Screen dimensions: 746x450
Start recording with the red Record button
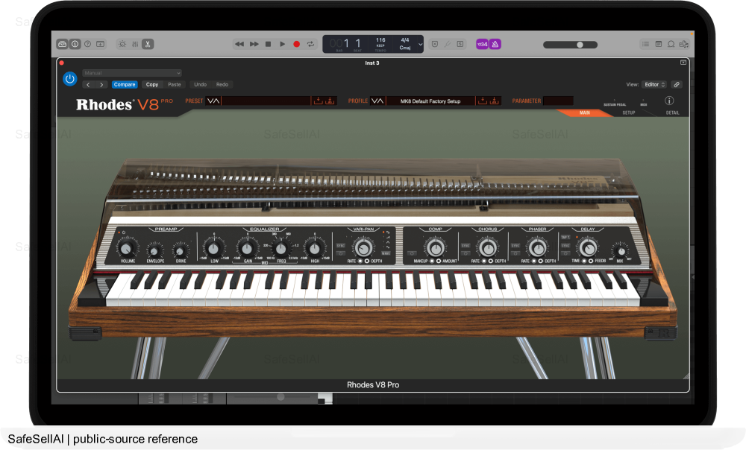pos(296,44)
